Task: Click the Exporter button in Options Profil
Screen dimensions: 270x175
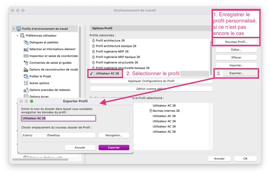Action: (x=236, y=73)
